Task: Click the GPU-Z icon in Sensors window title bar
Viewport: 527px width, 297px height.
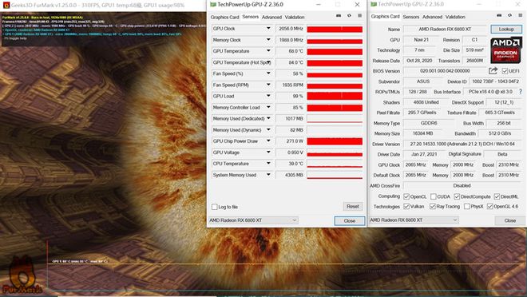Action: tap(212, 4)
